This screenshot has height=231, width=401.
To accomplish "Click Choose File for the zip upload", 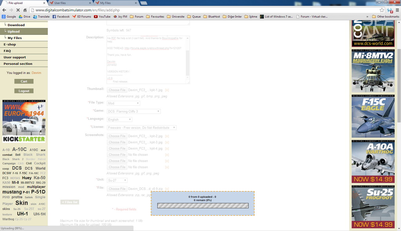I will click(117, 189).
